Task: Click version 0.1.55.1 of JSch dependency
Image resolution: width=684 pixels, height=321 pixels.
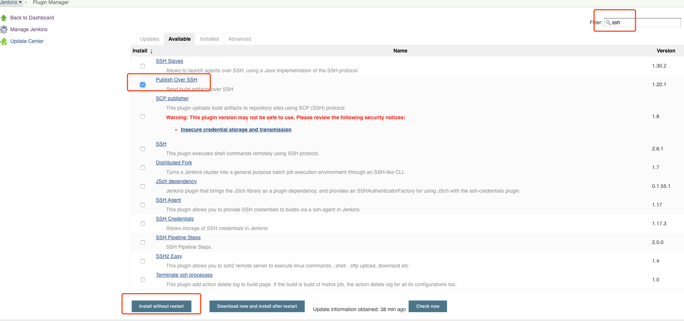Action: (661, 186)
